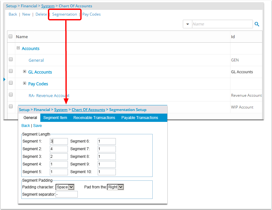Tick the GL Accounts row checkbox
This screenshot has width=272, height=210.
point(11,71)
